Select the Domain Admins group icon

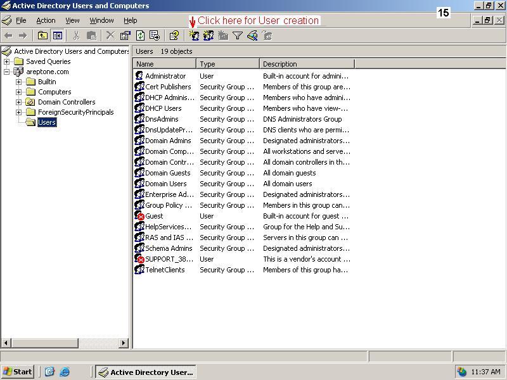pos(139,141)
